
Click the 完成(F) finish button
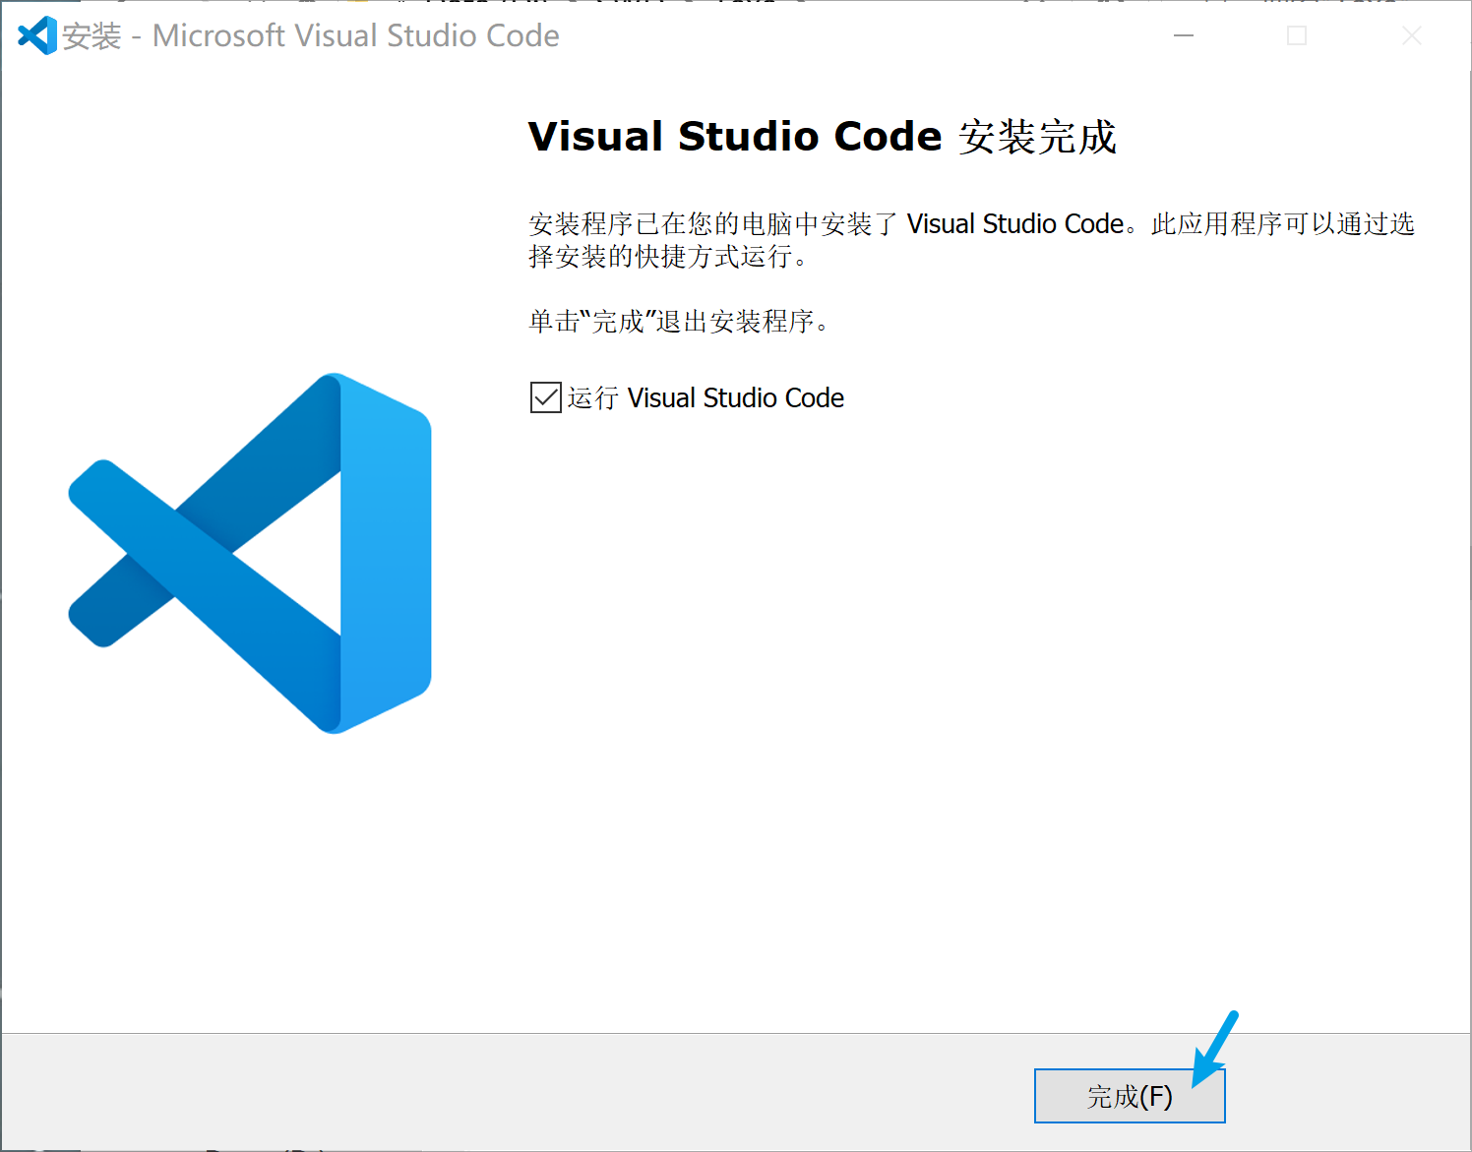coord(1130,1095)
